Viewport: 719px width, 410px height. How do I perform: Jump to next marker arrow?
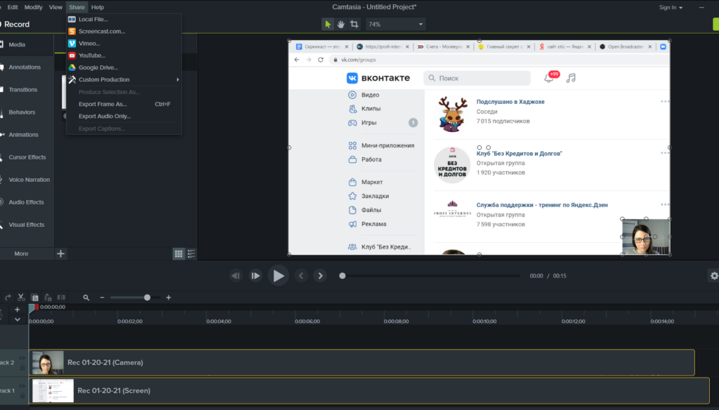click(x=320, y=276)
